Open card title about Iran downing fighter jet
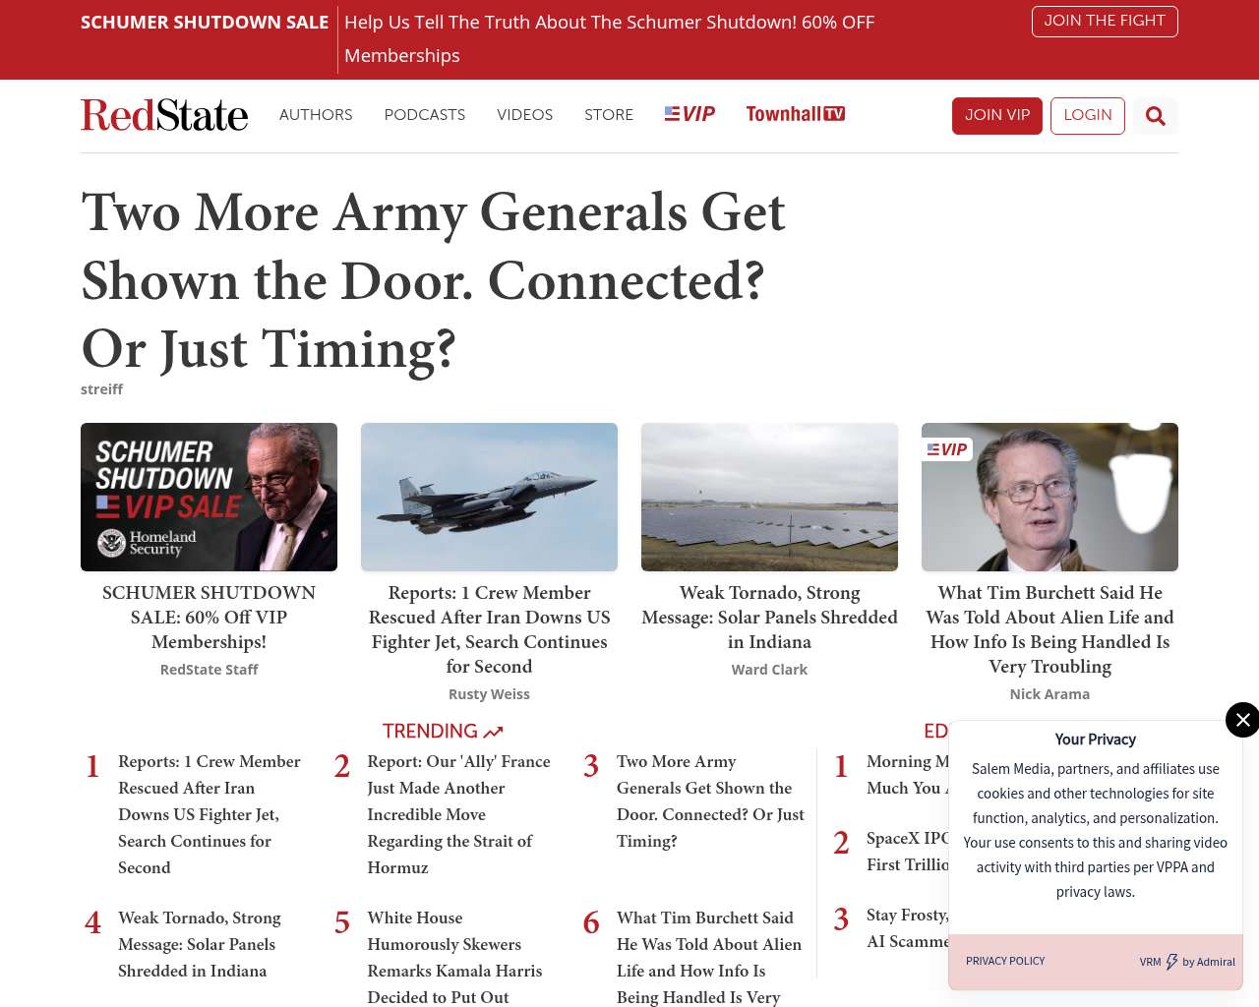The height and width of the screenshot is (1007, 1259). [489, 629]
